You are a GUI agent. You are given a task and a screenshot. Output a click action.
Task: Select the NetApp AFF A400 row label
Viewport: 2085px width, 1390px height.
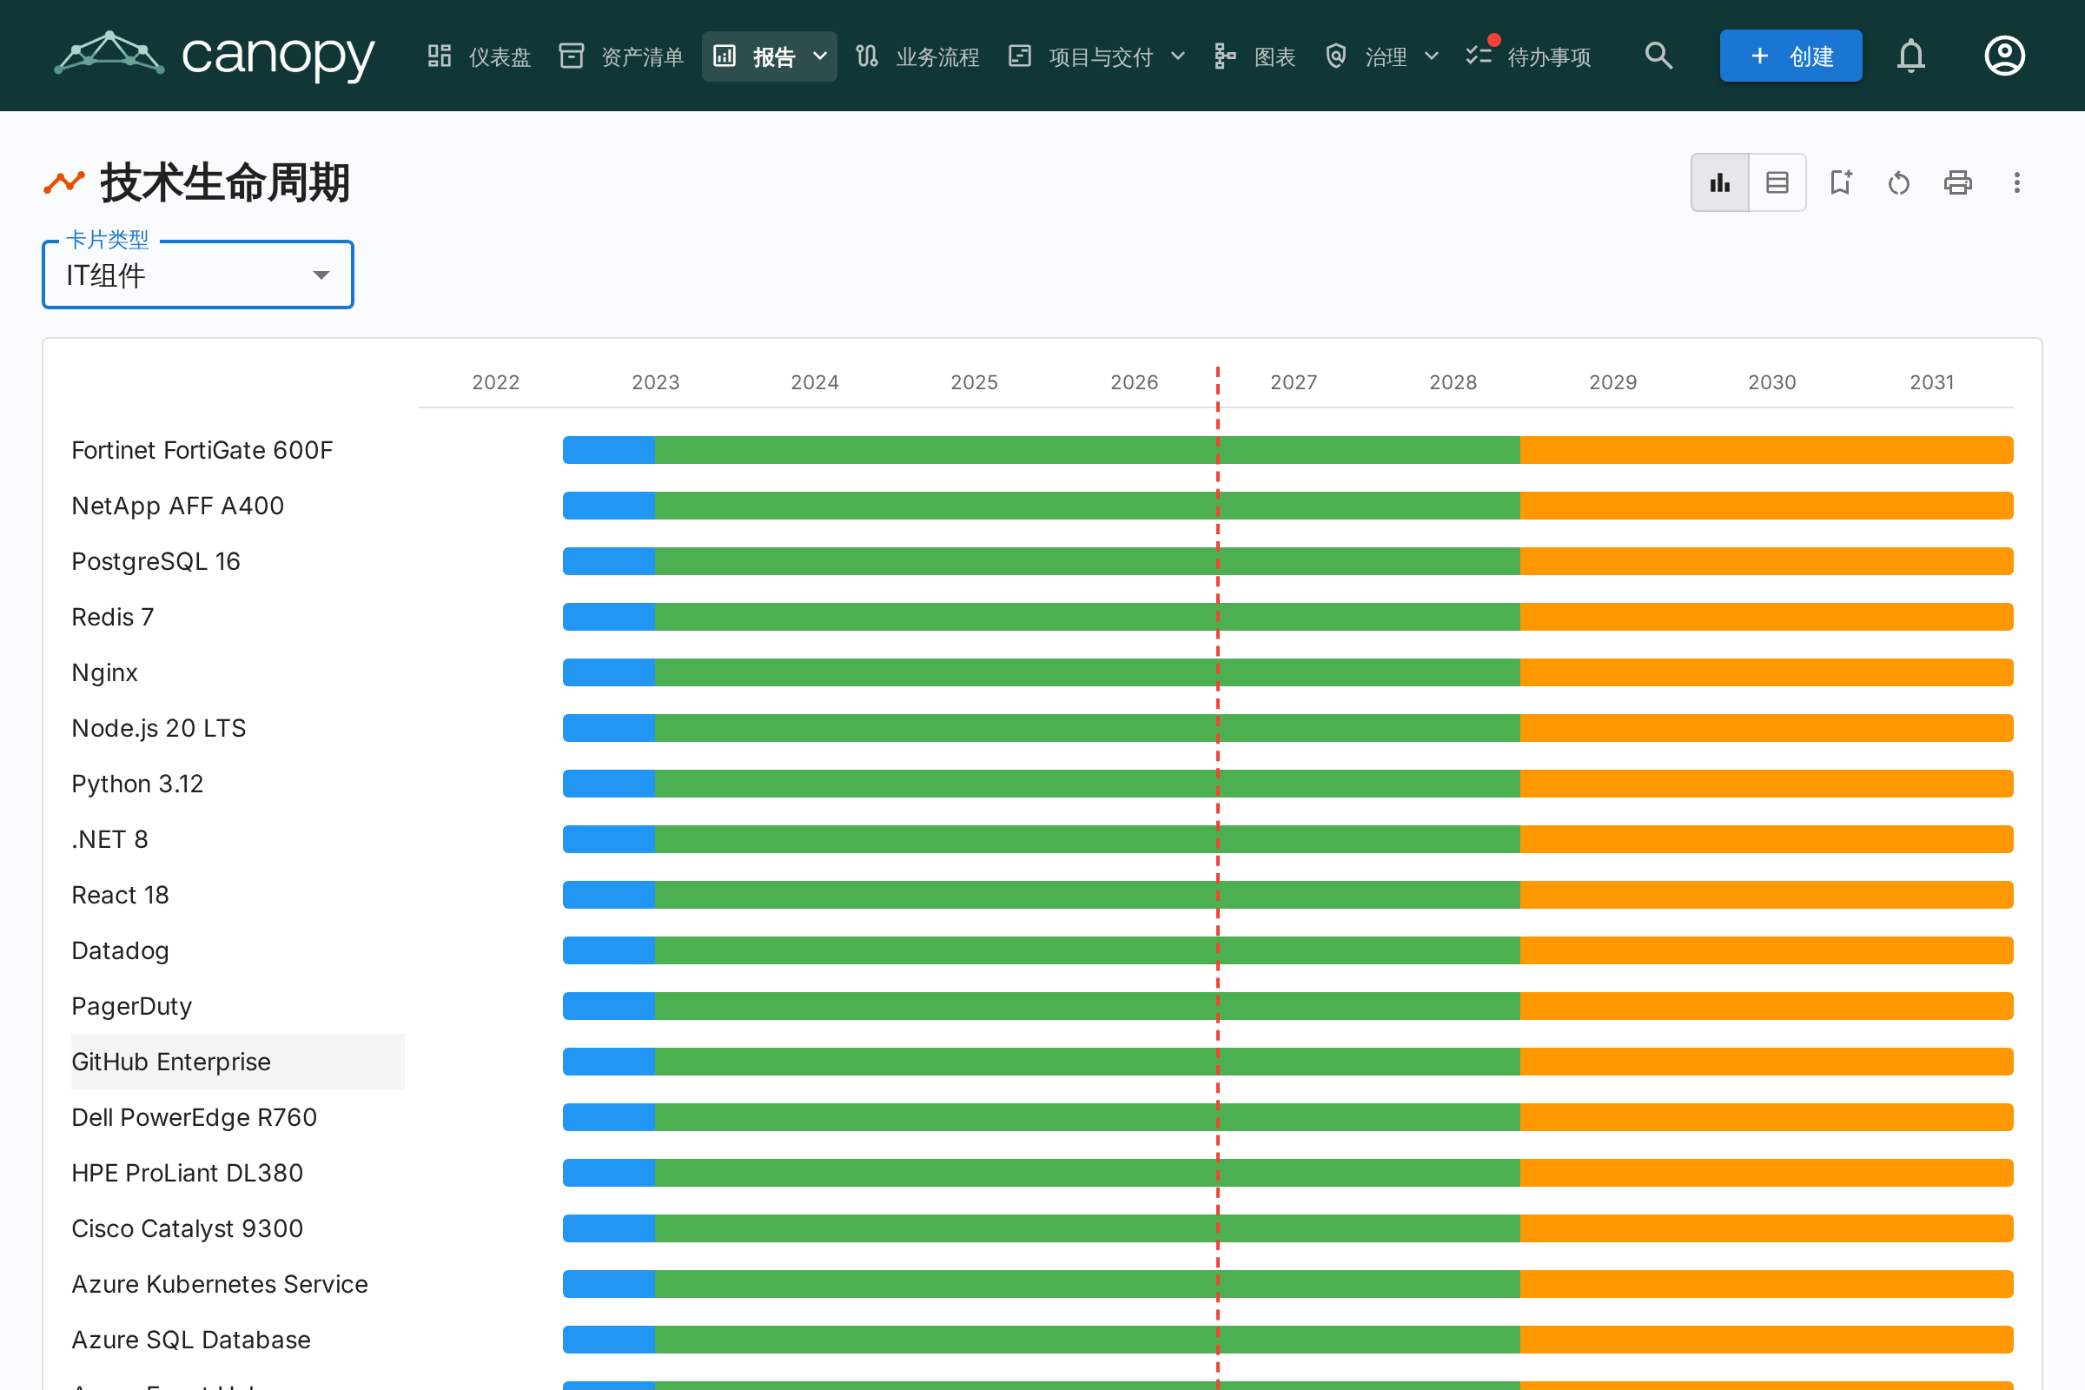[x=177, y=506]
